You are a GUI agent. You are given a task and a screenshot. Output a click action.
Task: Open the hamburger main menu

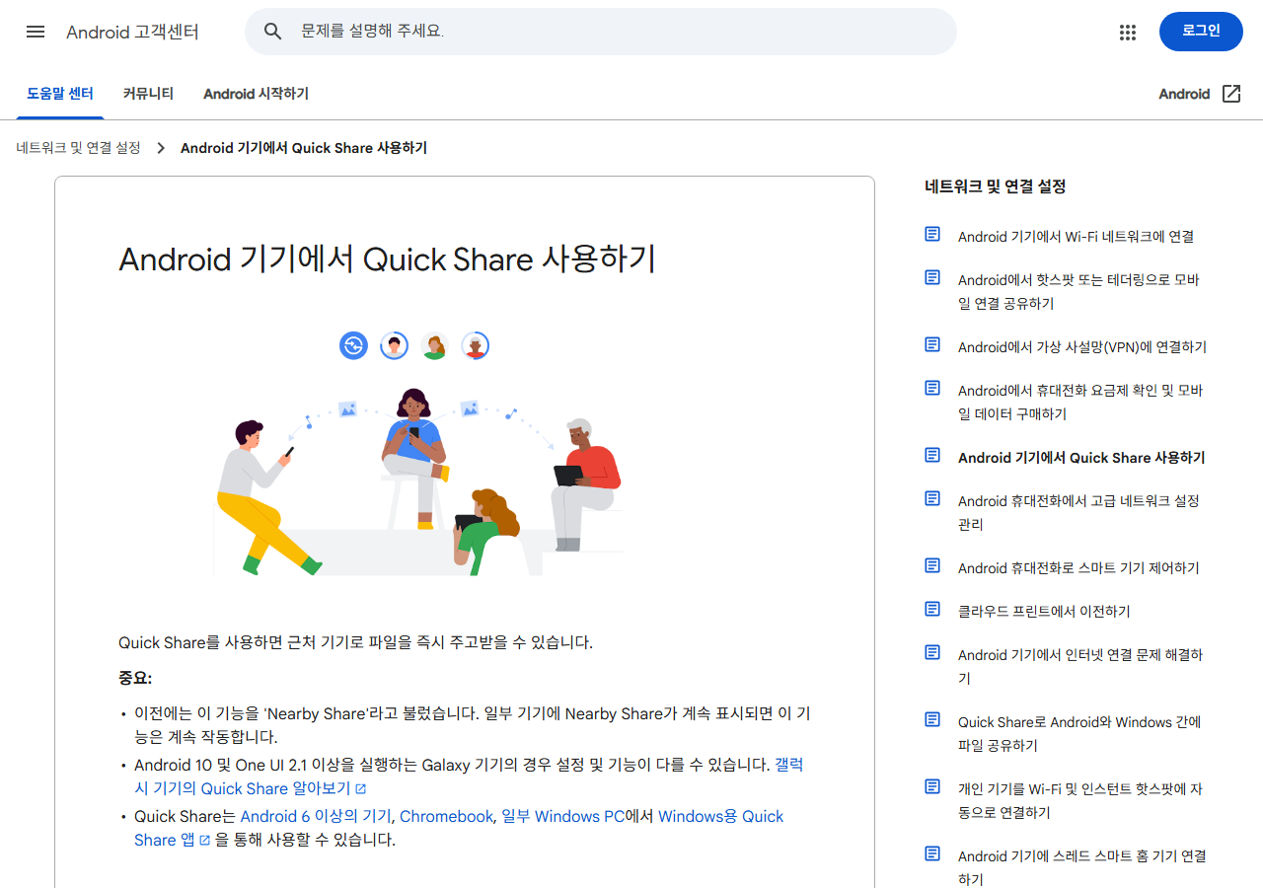click(x=36, y=32)
